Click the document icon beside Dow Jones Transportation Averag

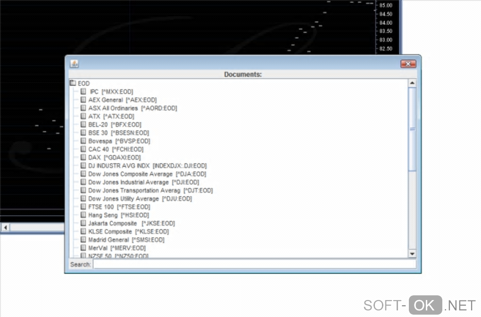(83, 190)
